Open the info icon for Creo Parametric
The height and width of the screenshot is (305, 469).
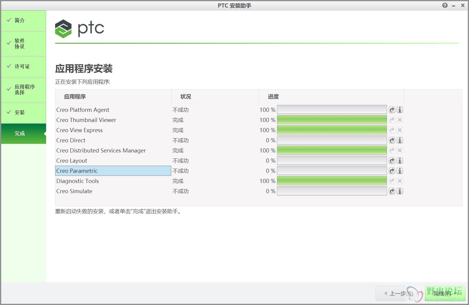pos(400,171)
